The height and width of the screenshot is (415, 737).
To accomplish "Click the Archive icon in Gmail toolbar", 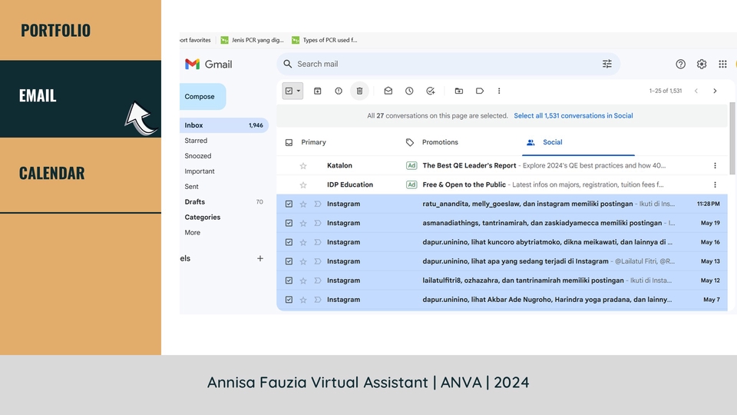I will (317, 91).
